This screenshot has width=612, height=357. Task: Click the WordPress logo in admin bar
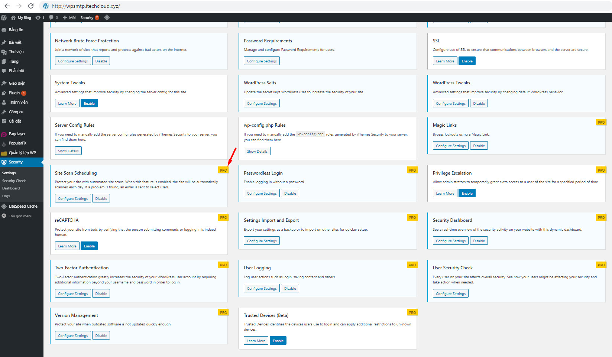4,17
